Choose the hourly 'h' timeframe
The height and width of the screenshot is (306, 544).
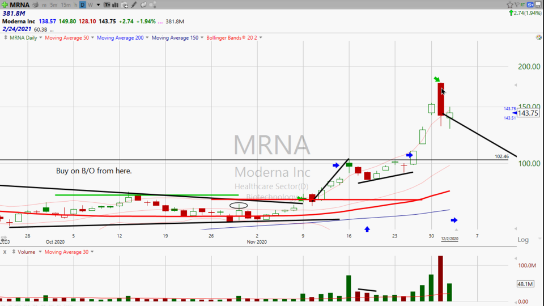(x=75, y=5)
